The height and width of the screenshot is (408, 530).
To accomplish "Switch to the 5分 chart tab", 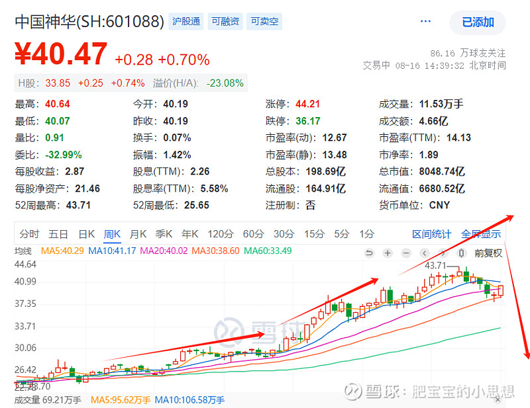I will [x=342, y=234].
